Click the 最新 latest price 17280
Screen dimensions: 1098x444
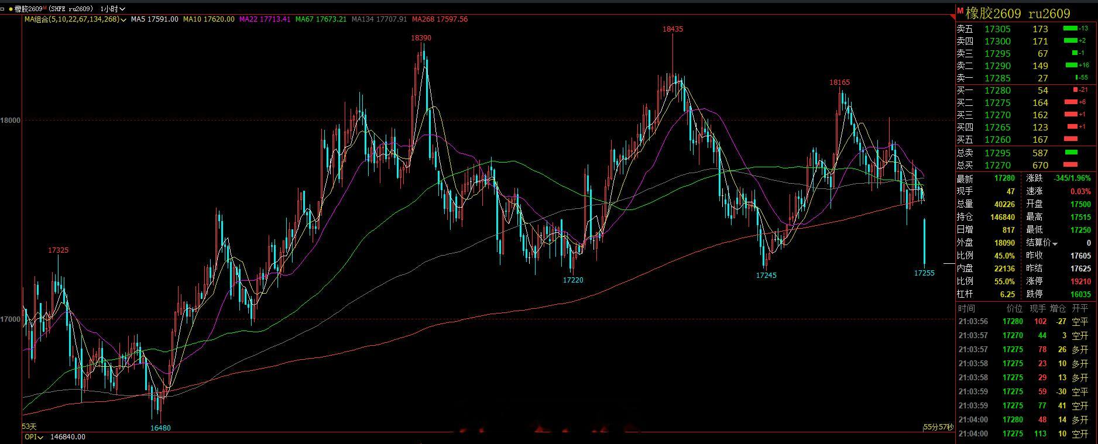coord(1004,178)
